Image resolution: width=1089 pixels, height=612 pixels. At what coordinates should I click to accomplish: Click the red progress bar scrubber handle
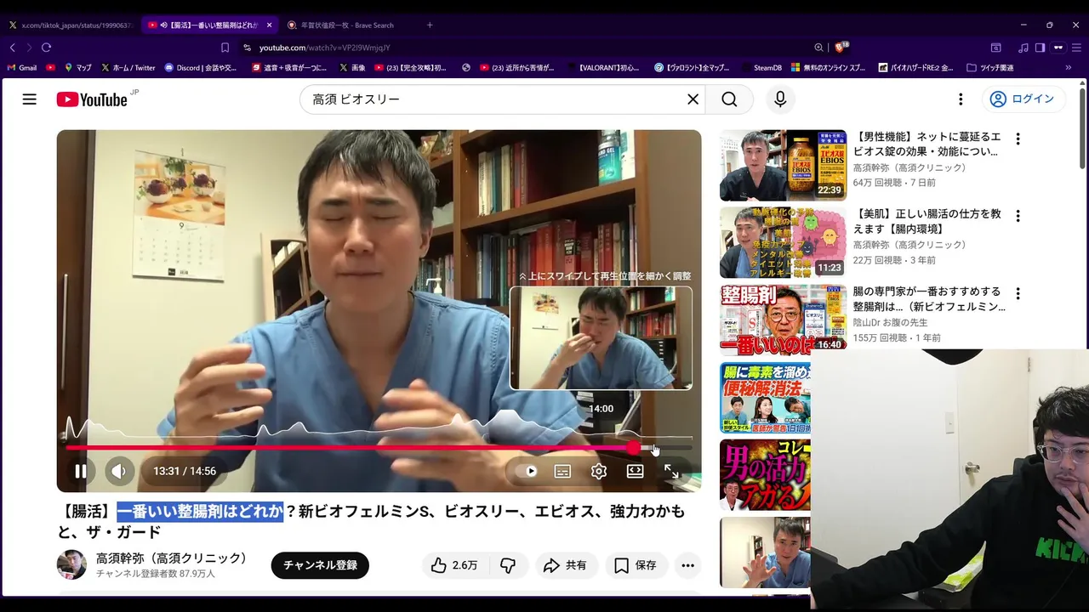tap(633, 447)
